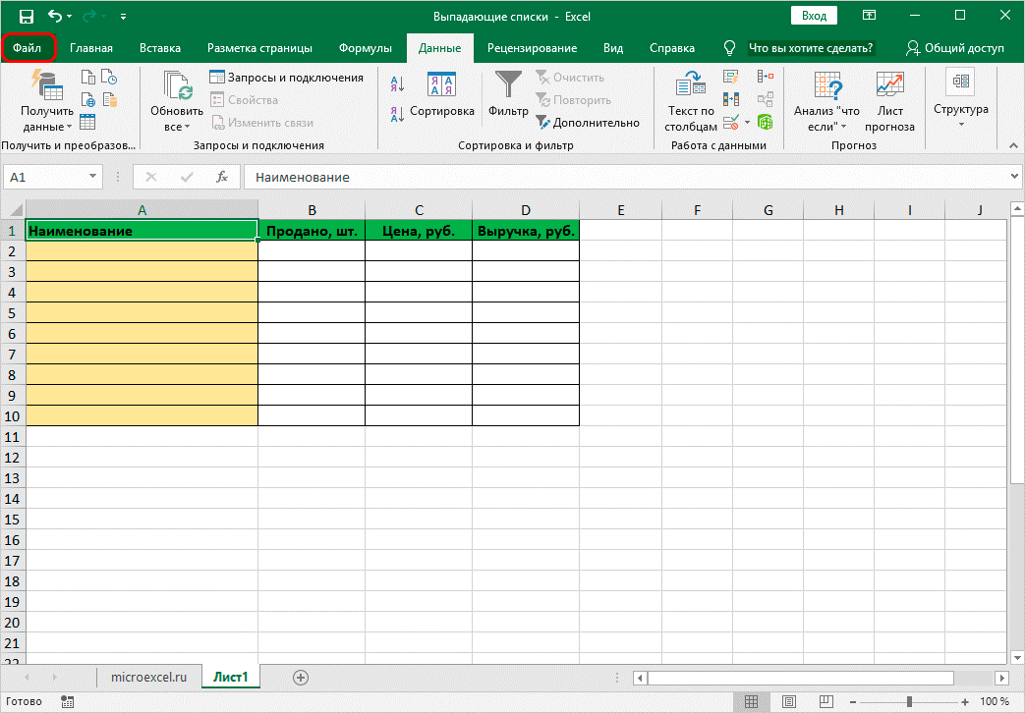Click Save icon in quick access toolbar

click(x=27, y=17)
